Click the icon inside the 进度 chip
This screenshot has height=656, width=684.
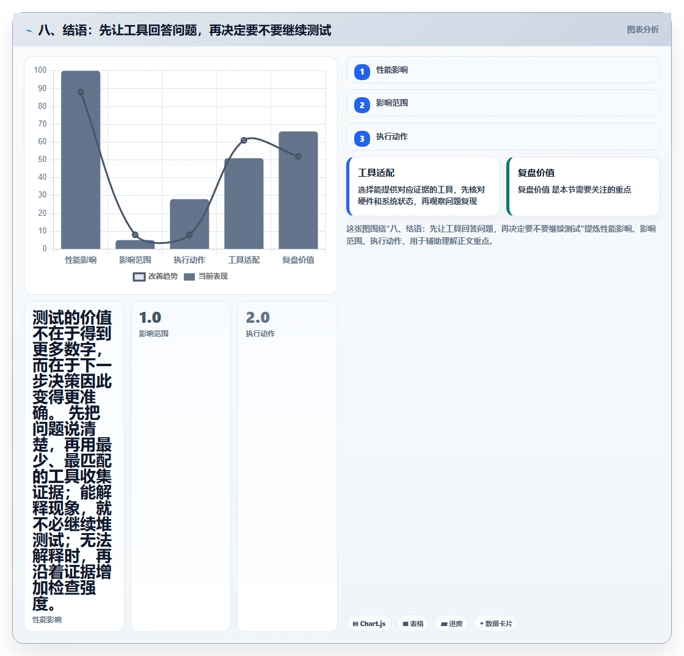tap(444, 624)
